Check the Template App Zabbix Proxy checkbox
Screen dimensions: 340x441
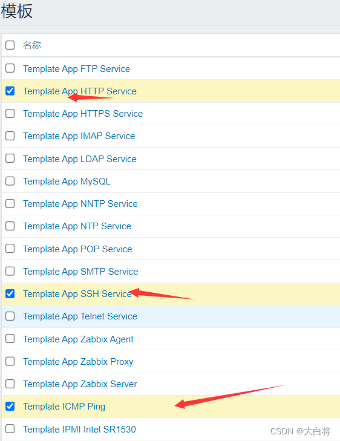10,361
